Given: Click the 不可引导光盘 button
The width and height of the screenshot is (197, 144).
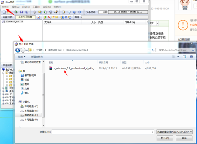Looking at the screenshot, I should click(26, 17).
